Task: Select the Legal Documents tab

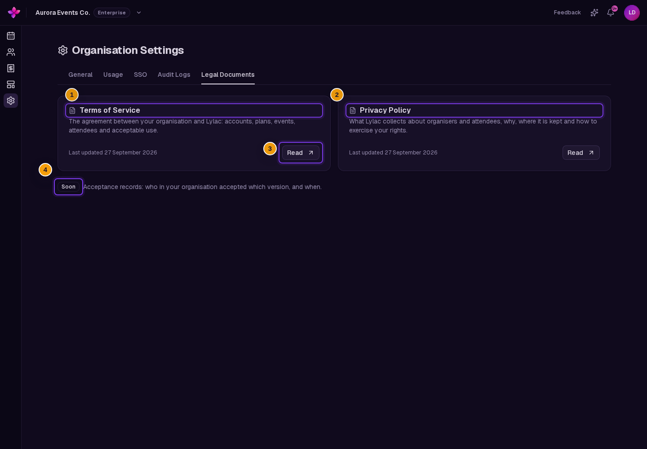Action: (228, 75)
